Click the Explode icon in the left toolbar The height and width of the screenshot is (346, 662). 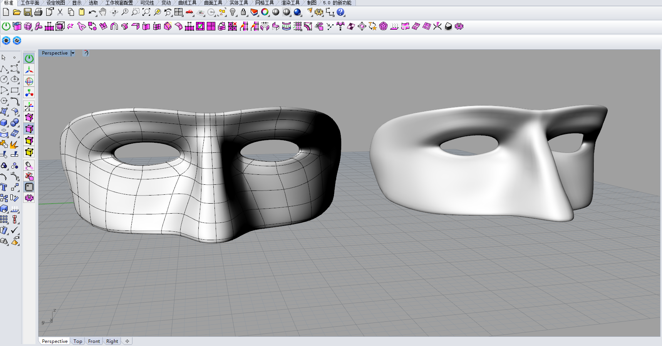point(15,144)
